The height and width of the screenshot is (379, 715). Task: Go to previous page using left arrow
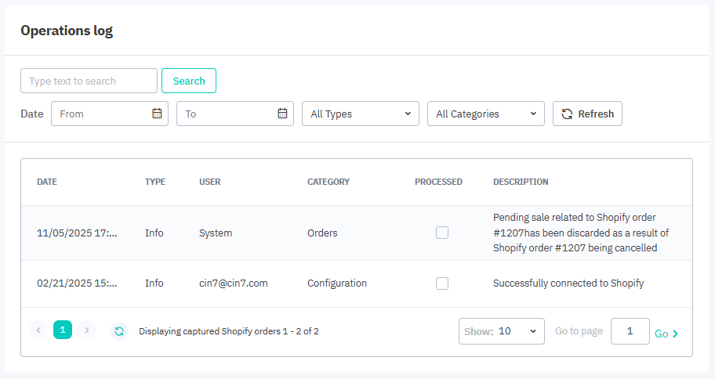click(38, 330)
